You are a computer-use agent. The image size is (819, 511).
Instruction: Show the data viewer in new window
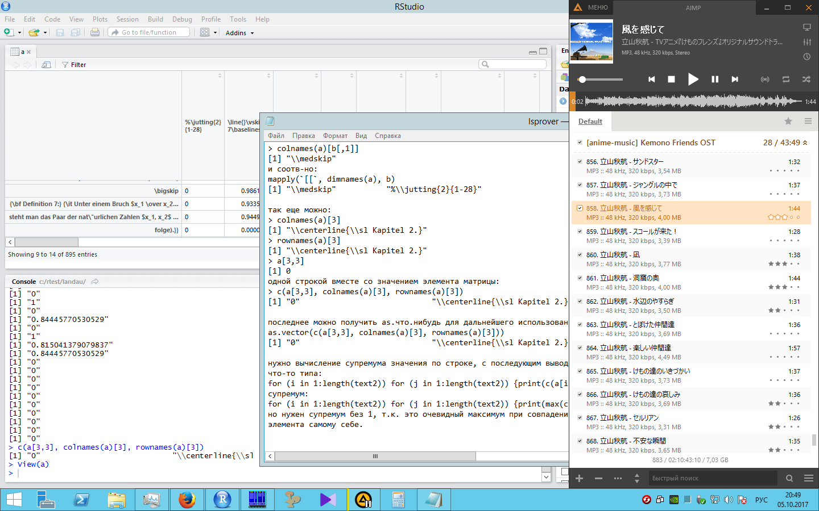click(46, 65)
